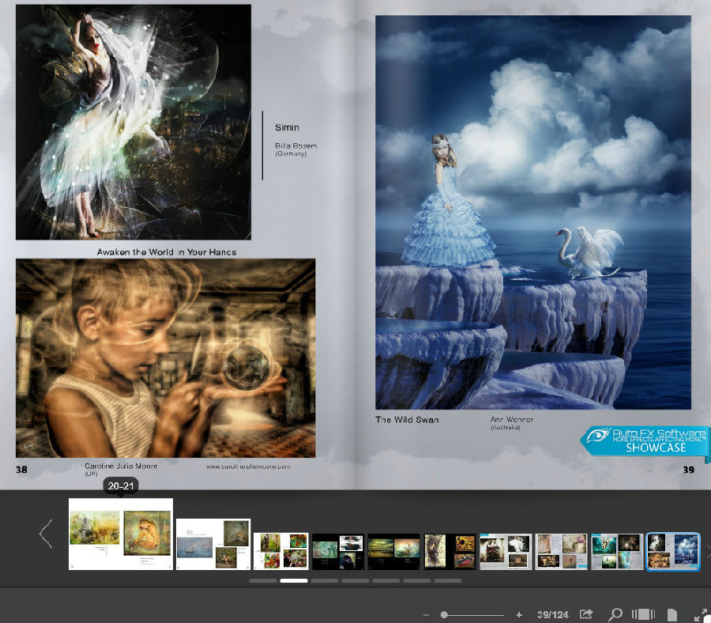The height and width of the screenshot is (623, 711).
Task: Click the 'Caroline Julia Moore' artist name
Action: coord(121,466)
